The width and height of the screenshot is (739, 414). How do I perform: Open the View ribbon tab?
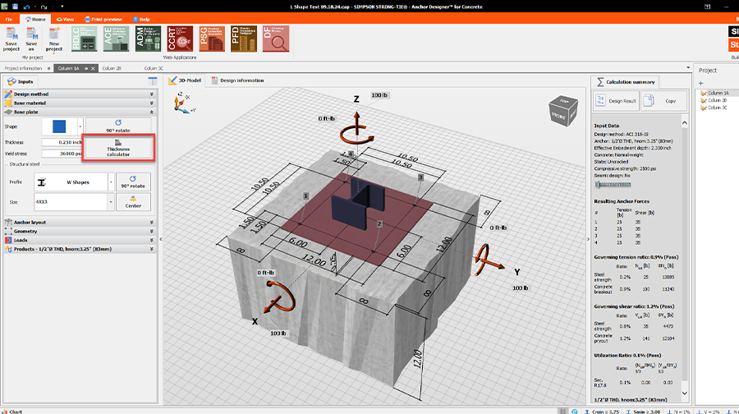pyautogui.click(x=65, y=20)
